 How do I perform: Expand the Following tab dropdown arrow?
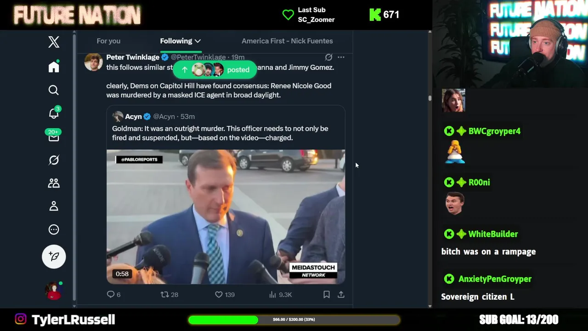(x=198, y=41)
